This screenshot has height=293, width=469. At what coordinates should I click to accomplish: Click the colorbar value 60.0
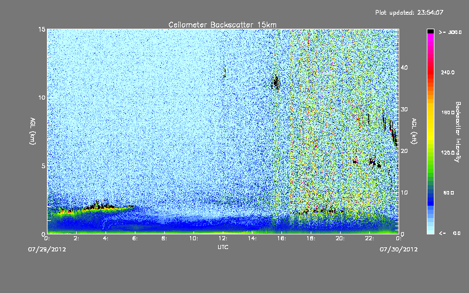pyautogui.click(x=448, y=193)
